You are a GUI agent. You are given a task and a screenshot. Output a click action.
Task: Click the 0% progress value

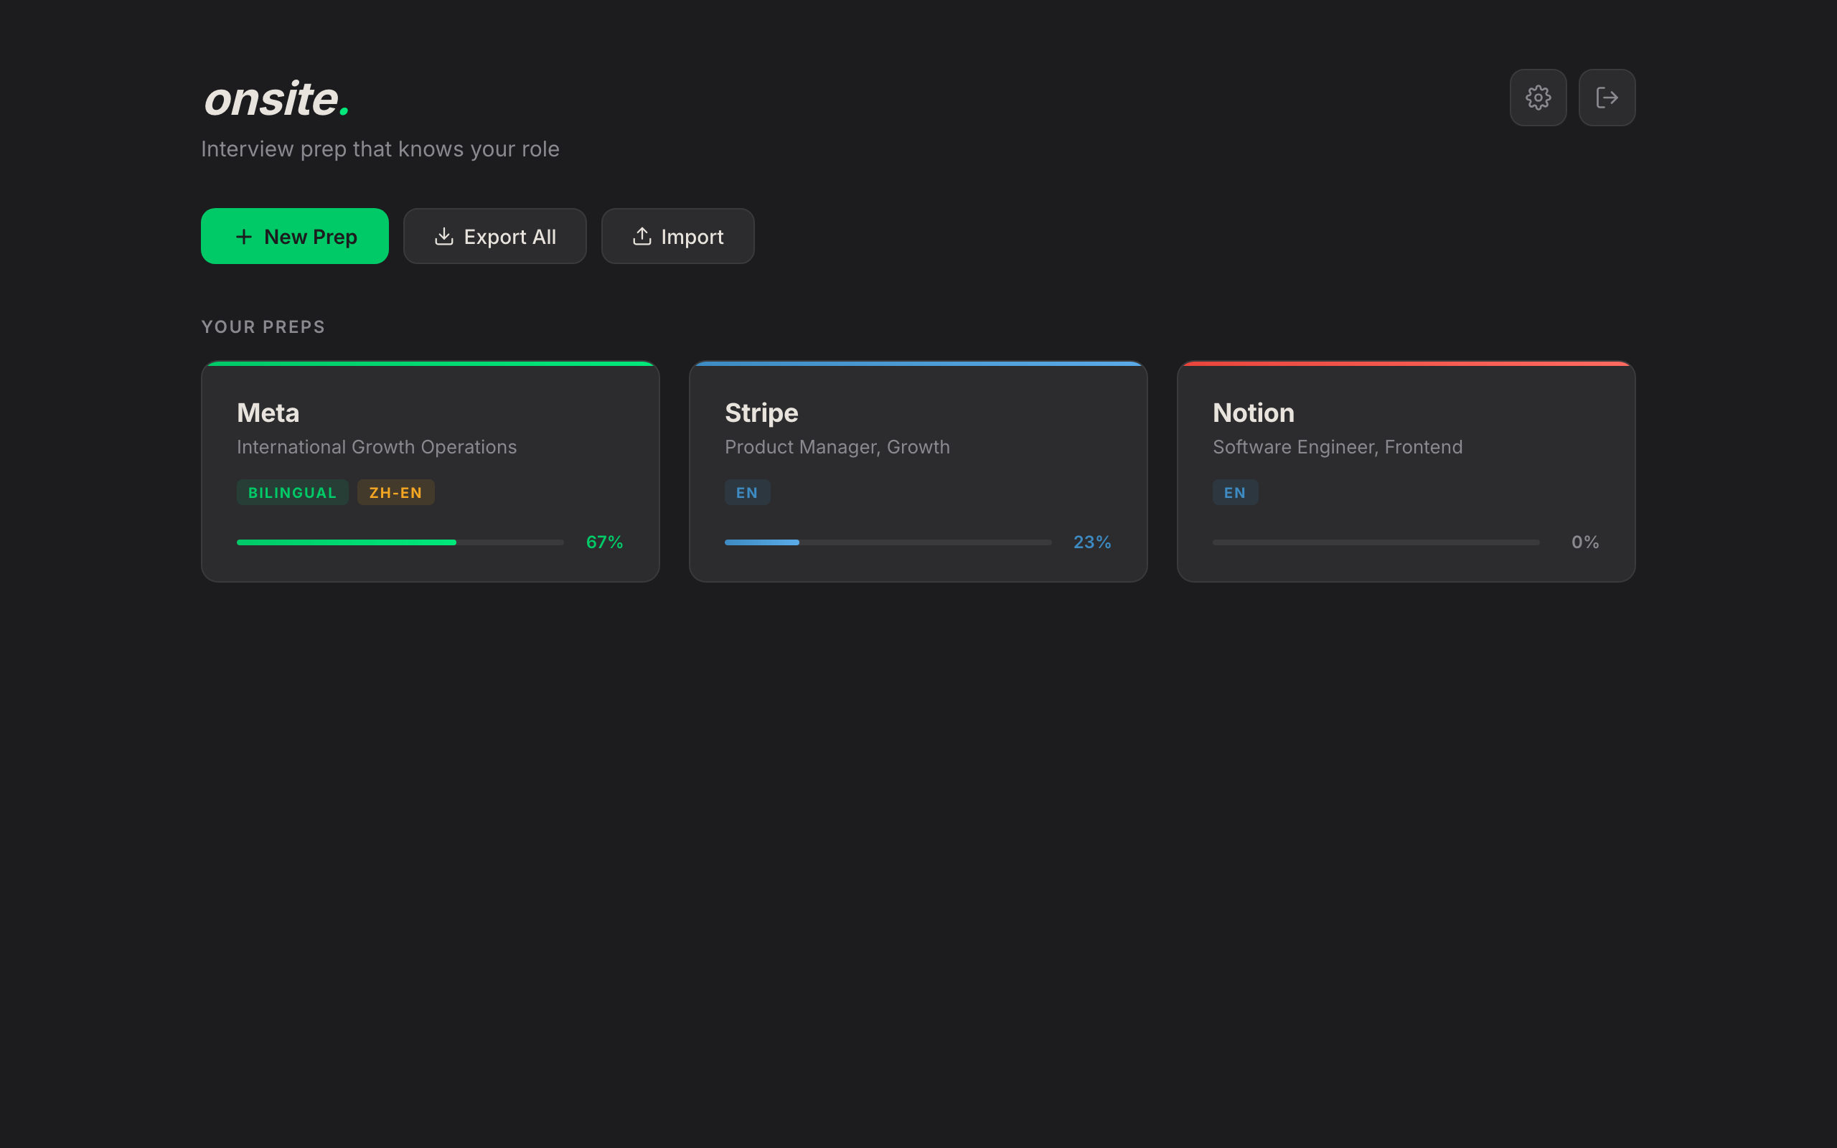point(1585,542)
